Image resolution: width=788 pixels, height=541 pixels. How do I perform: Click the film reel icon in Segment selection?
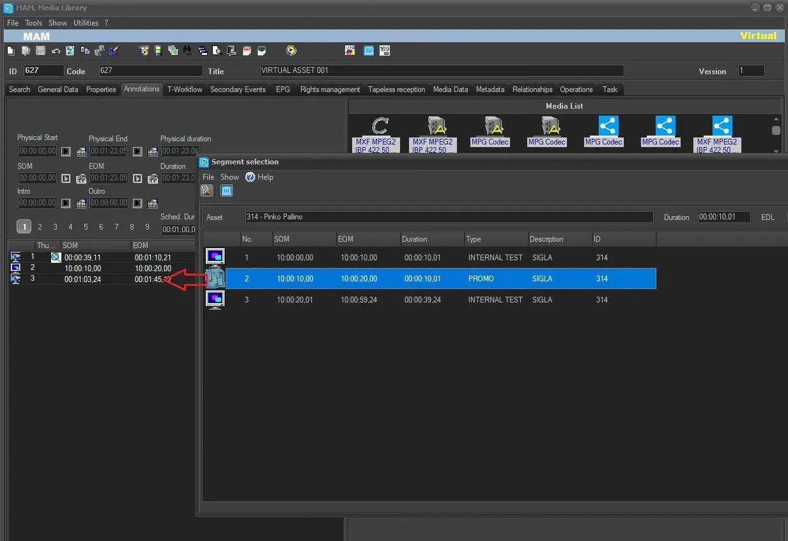pyautogui.click(x=206, y=191)
